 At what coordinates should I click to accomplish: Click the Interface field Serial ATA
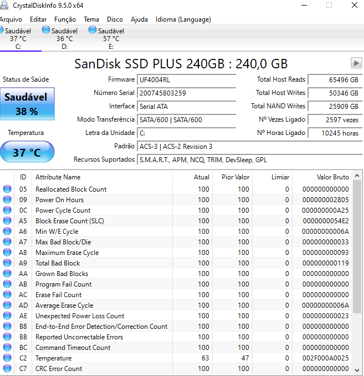pyautogui.click(x=187, y=107)
